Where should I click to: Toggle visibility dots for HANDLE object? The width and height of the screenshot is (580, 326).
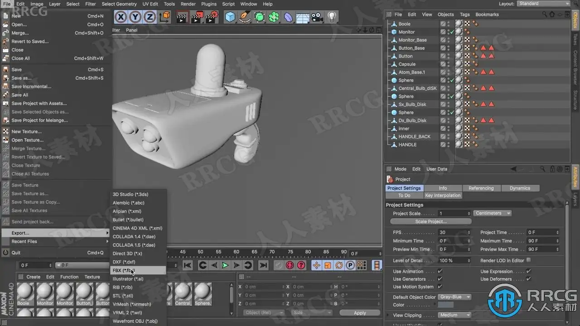point(448,145)
